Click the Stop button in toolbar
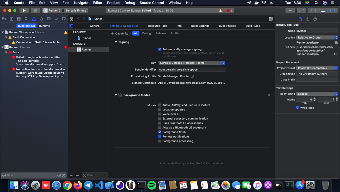The width and height of the screenshot is (340, 192). point(35,10)
